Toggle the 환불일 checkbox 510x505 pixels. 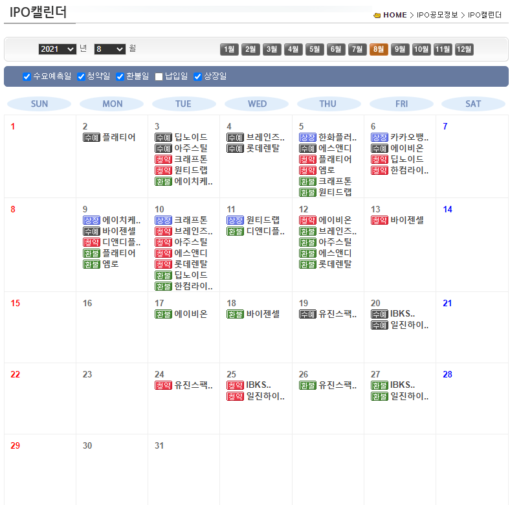pos(120,77)
